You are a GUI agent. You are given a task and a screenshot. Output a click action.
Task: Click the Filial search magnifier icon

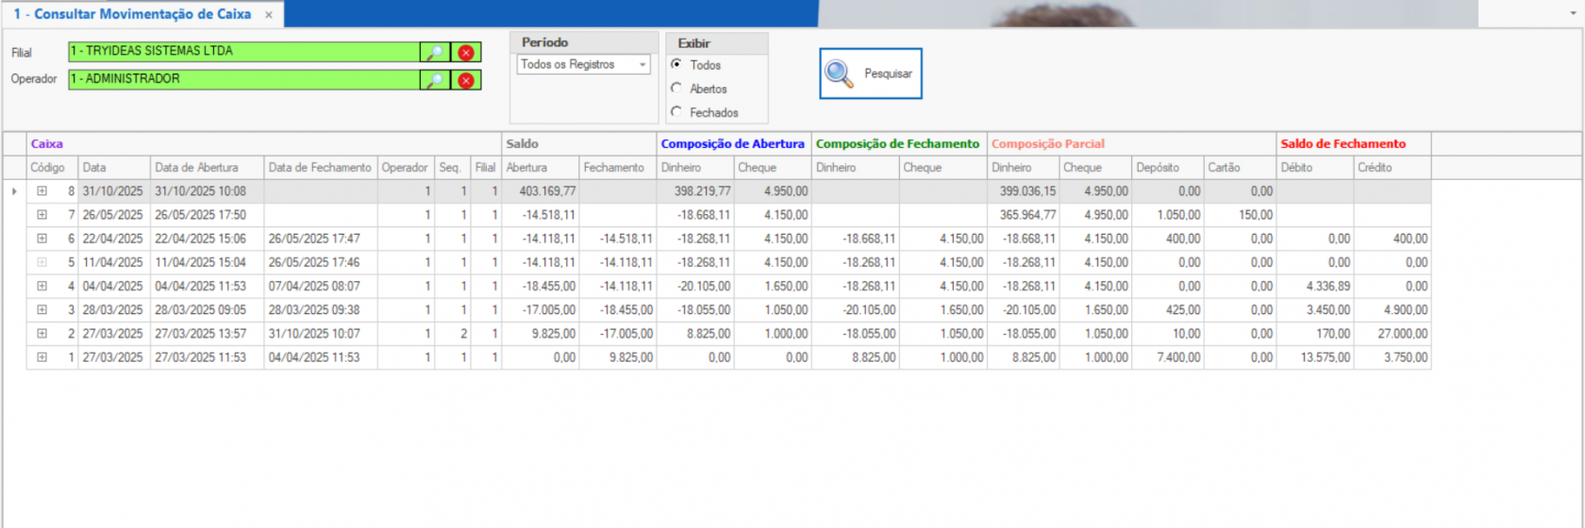[x=435, y=53]
